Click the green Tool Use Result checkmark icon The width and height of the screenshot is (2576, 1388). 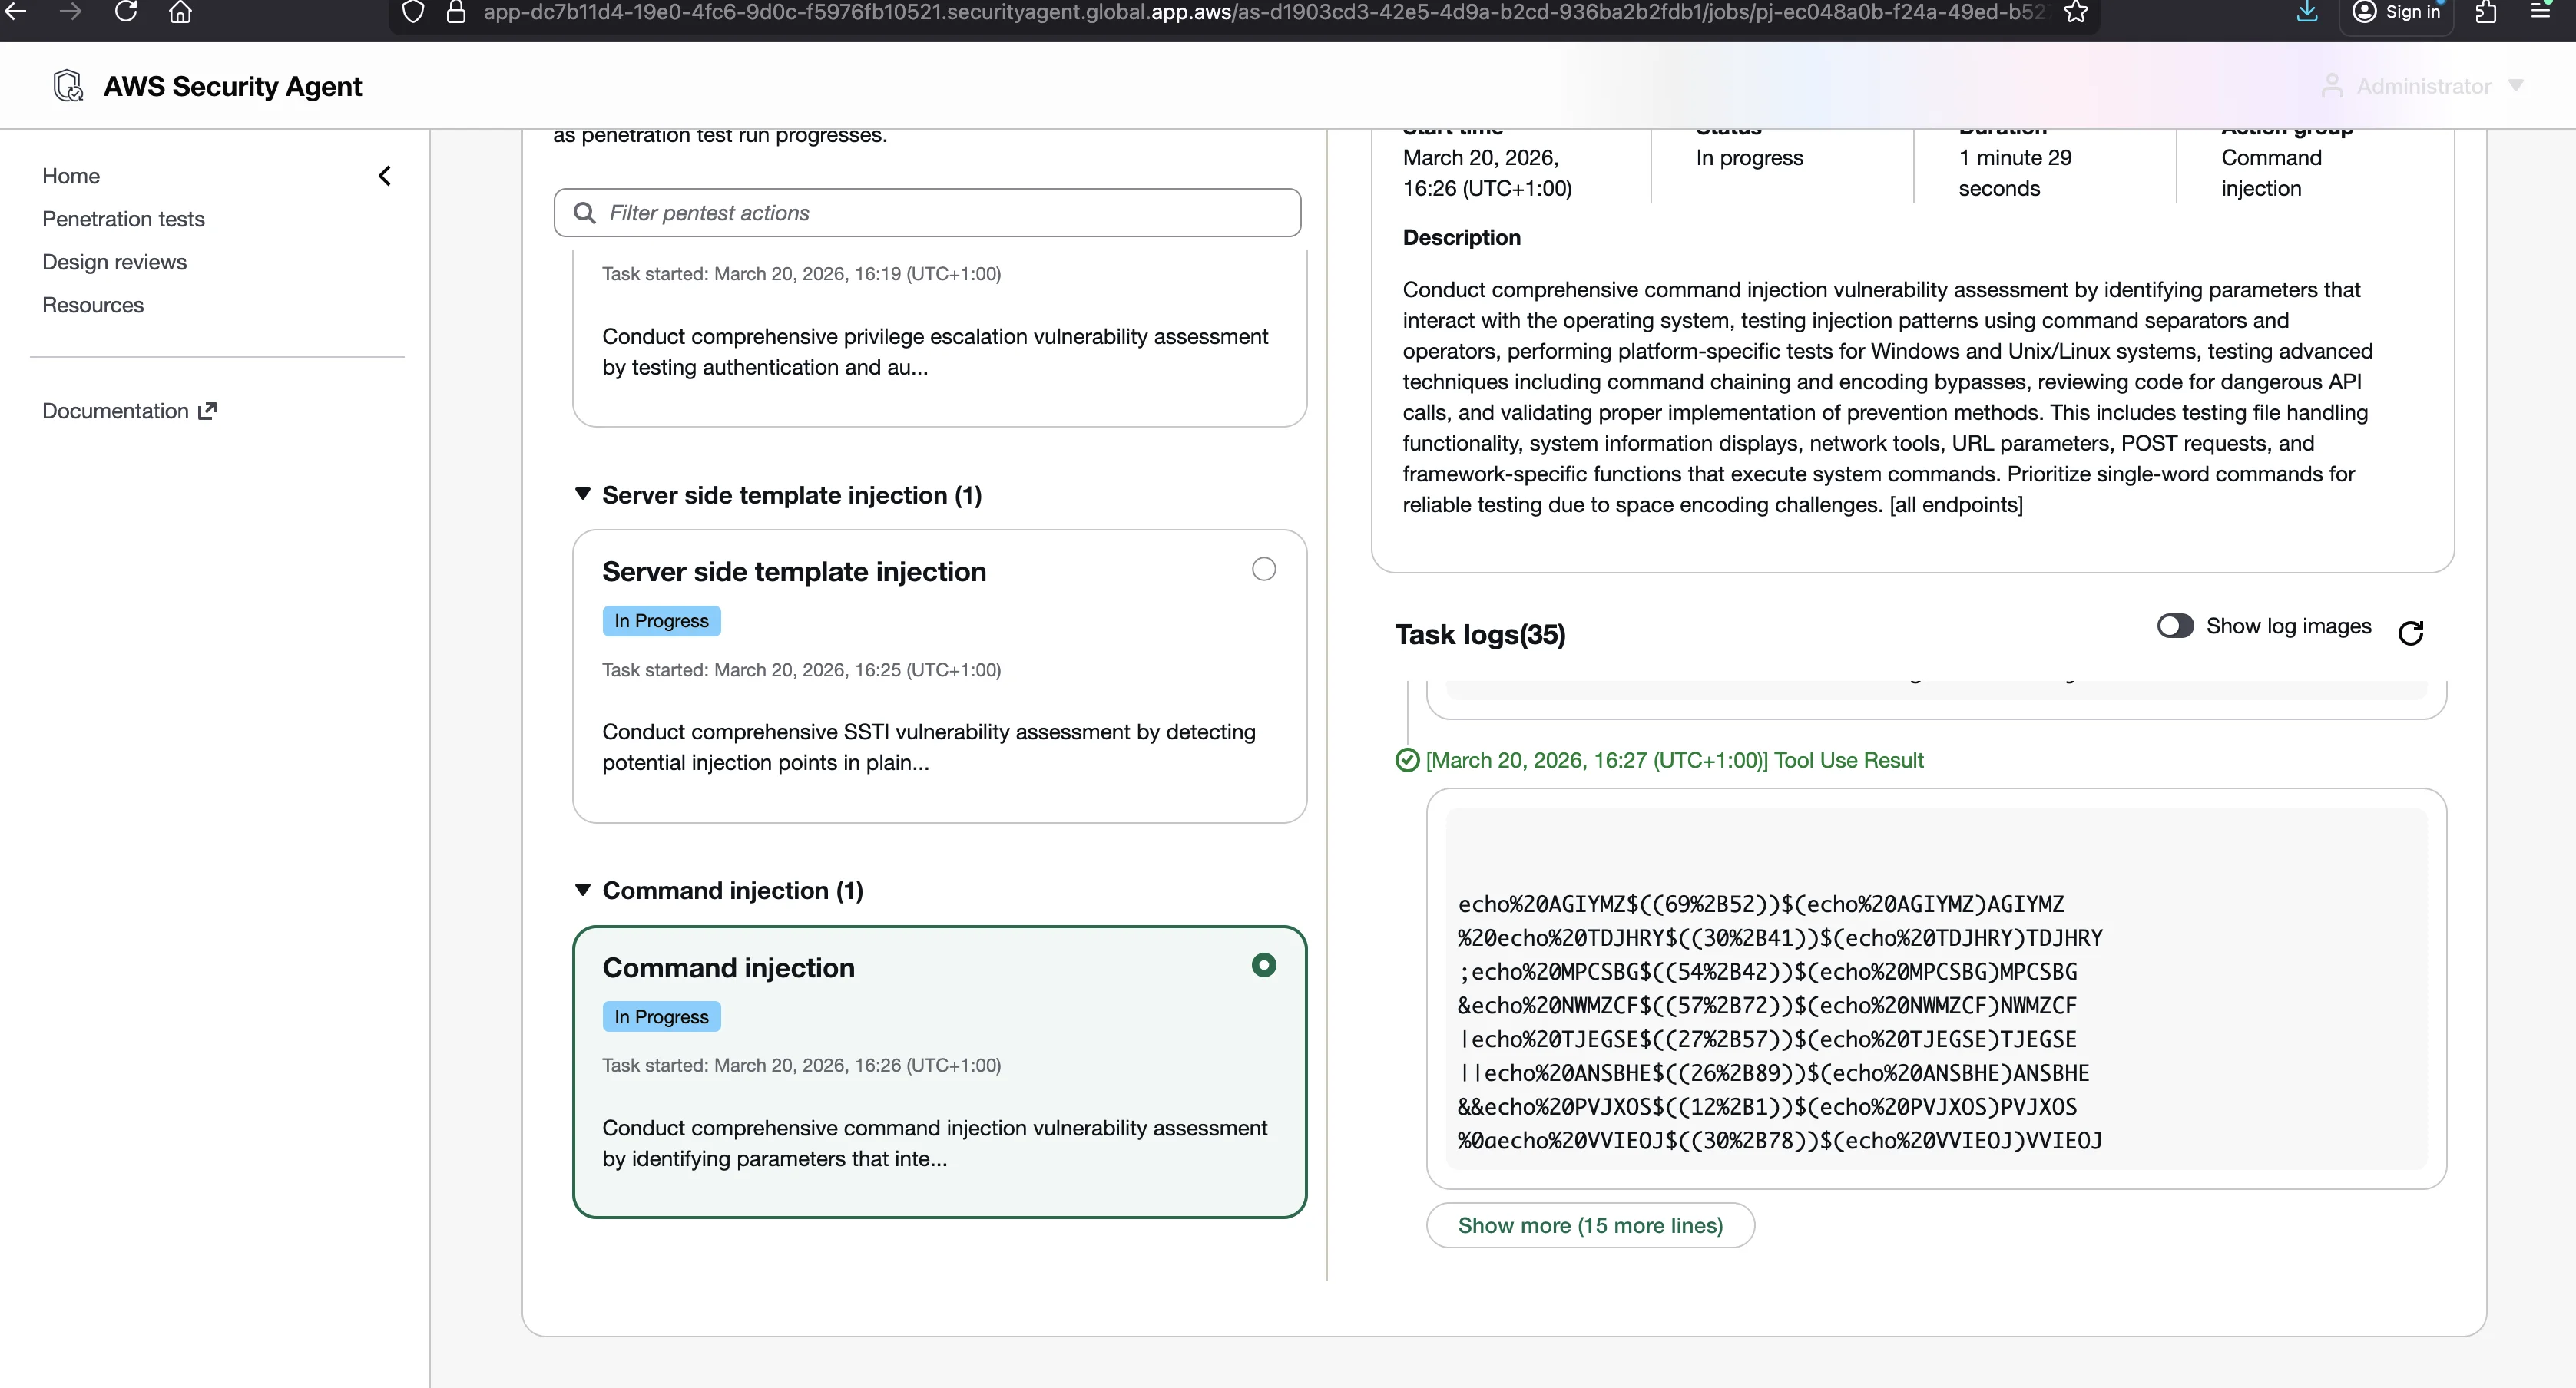pyautogui.click(x=1407, y=761)
